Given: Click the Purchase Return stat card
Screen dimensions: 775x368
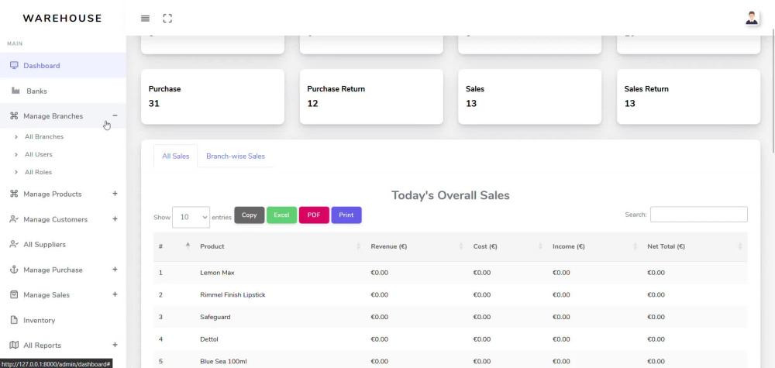Looking at the screenshot, I should 371,96.
